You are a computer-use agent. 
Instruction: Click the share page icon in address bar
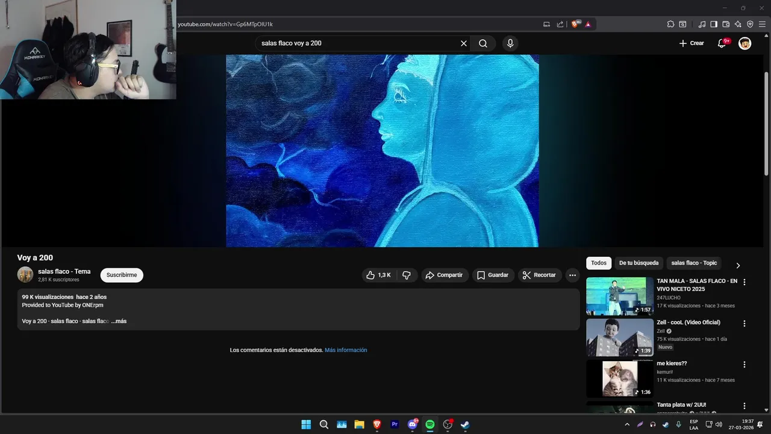click(560, 25)
